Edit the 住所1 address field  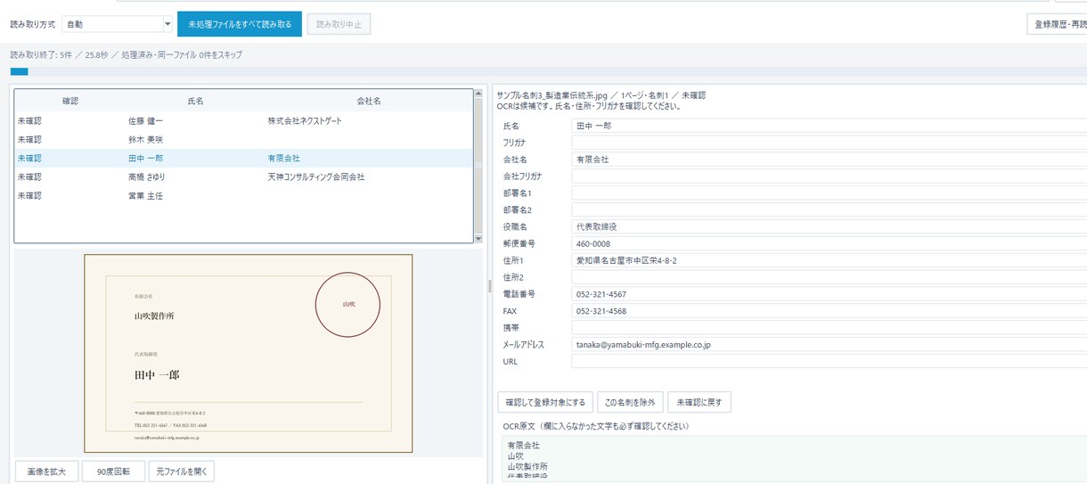tap(829, 260)
